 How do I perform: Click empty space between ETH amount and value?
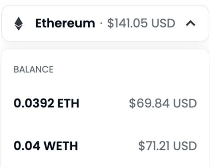click(104, 103)
